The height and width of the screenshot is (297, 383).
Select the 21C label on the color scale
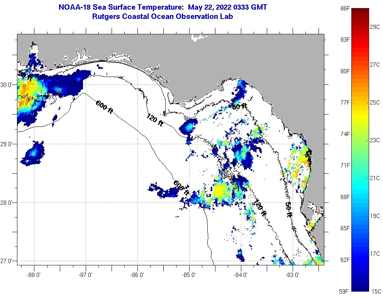[375, 178]
